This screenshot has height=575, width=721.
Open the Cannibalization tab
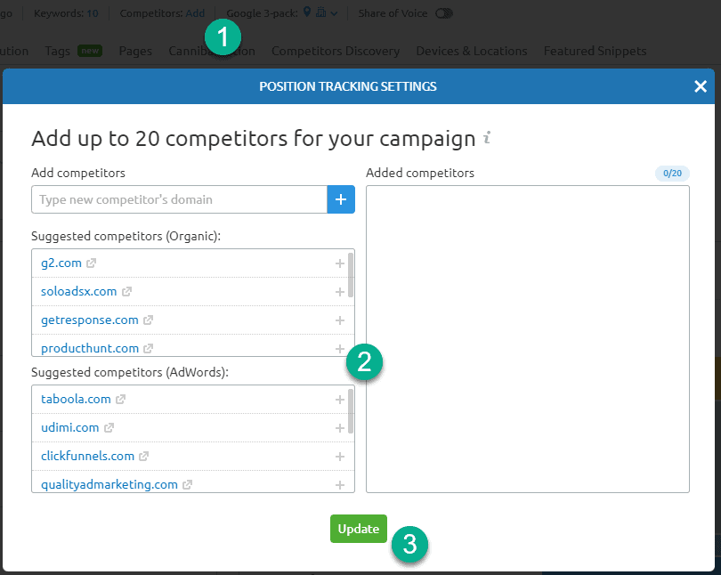[x=212, y=51]
